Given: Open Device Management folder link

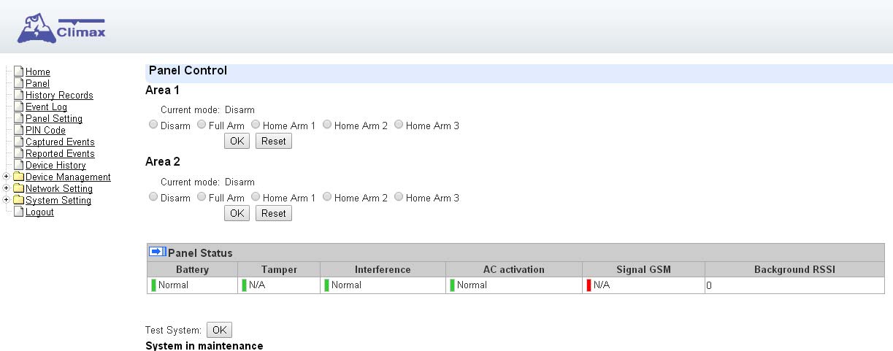Looking at the screenshot, I should click(x=68, y=177).
